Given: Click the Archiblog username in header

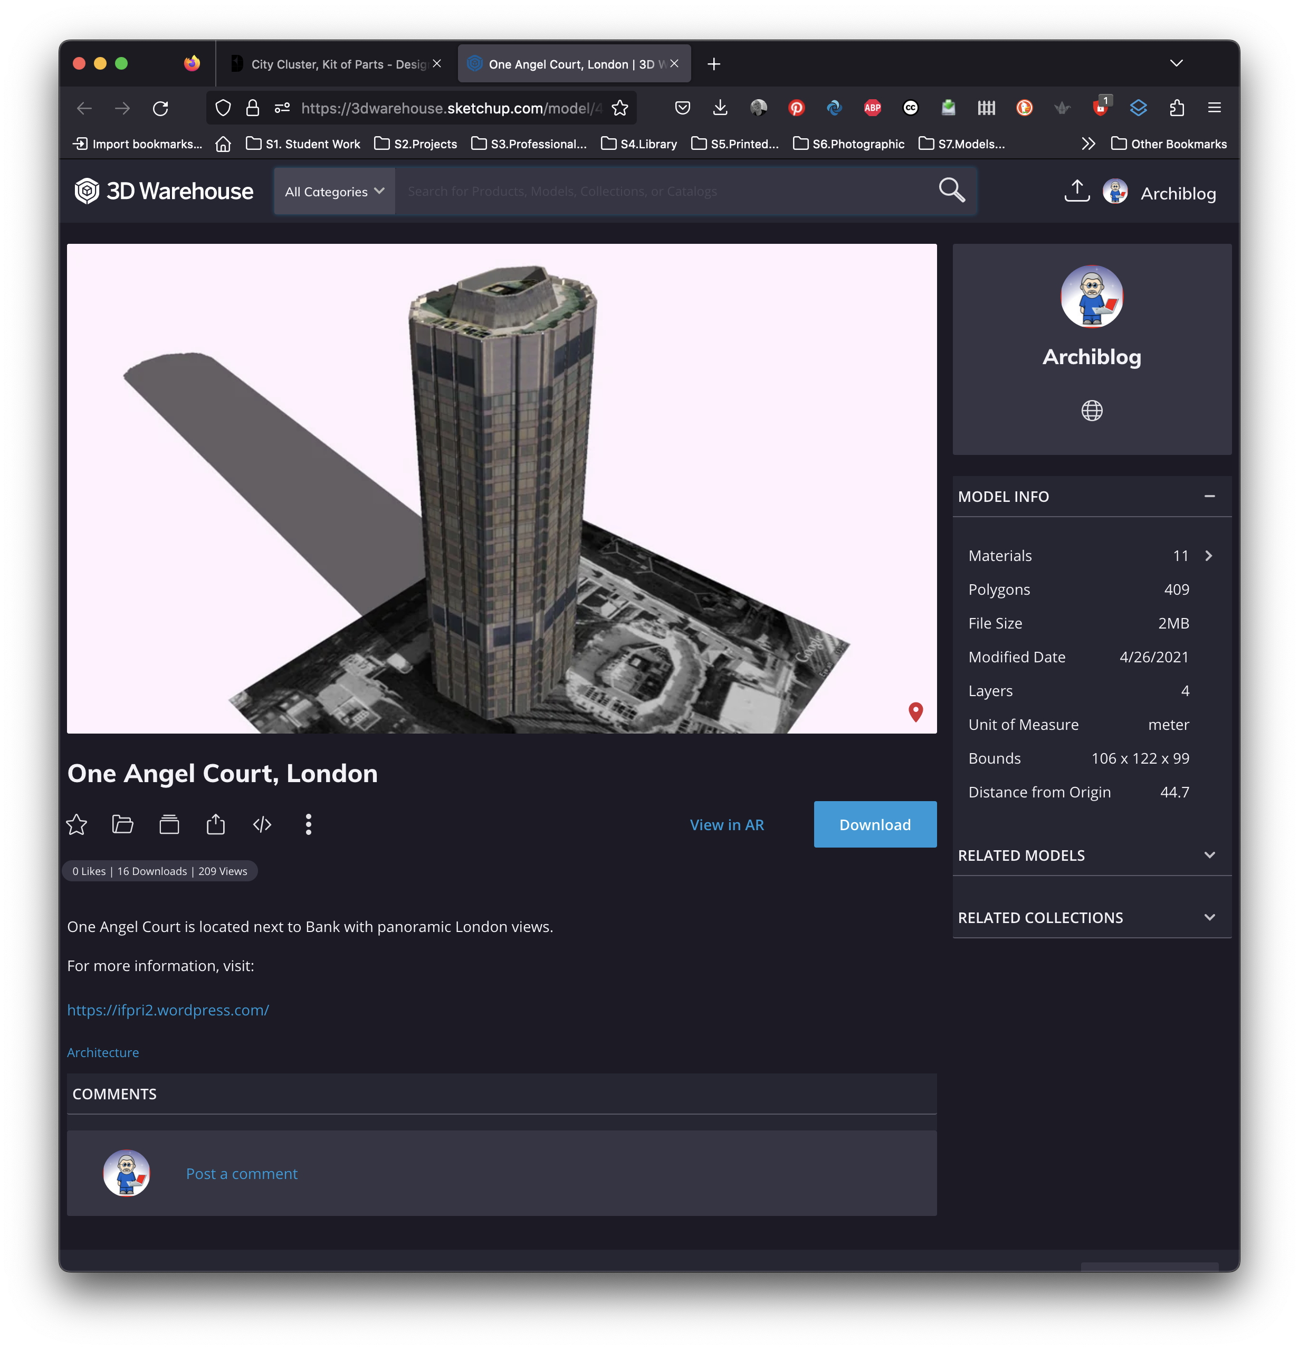Looking at the screenshot, I should click(1179, 194).
